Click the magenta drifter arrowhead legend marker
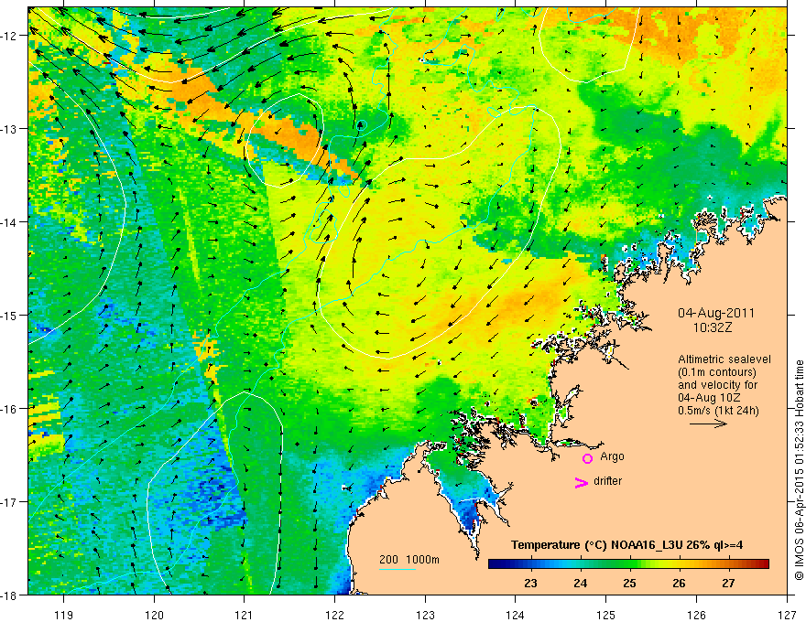Image resolution: width=806 pixels, height=622 pixels. tap(582, 482)
